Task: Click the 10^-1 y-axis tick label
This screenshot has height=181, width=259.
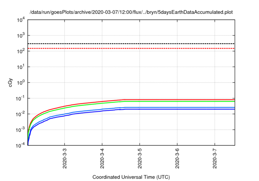Action: point(20,99)
